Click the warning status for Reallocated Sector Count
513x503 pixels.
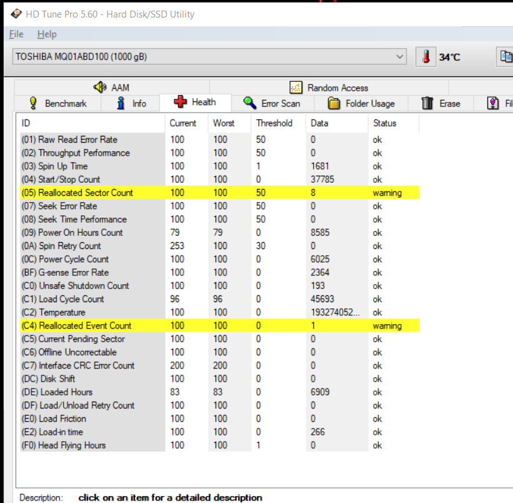tap(387, 193)
